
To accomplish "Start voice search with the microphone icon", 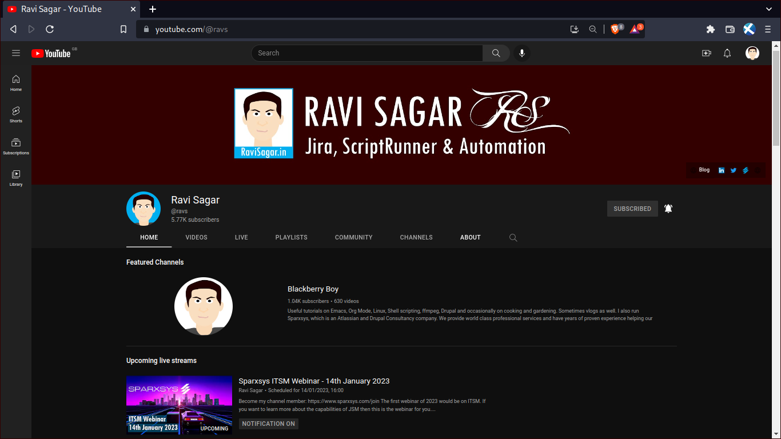I will click(521, 53).
